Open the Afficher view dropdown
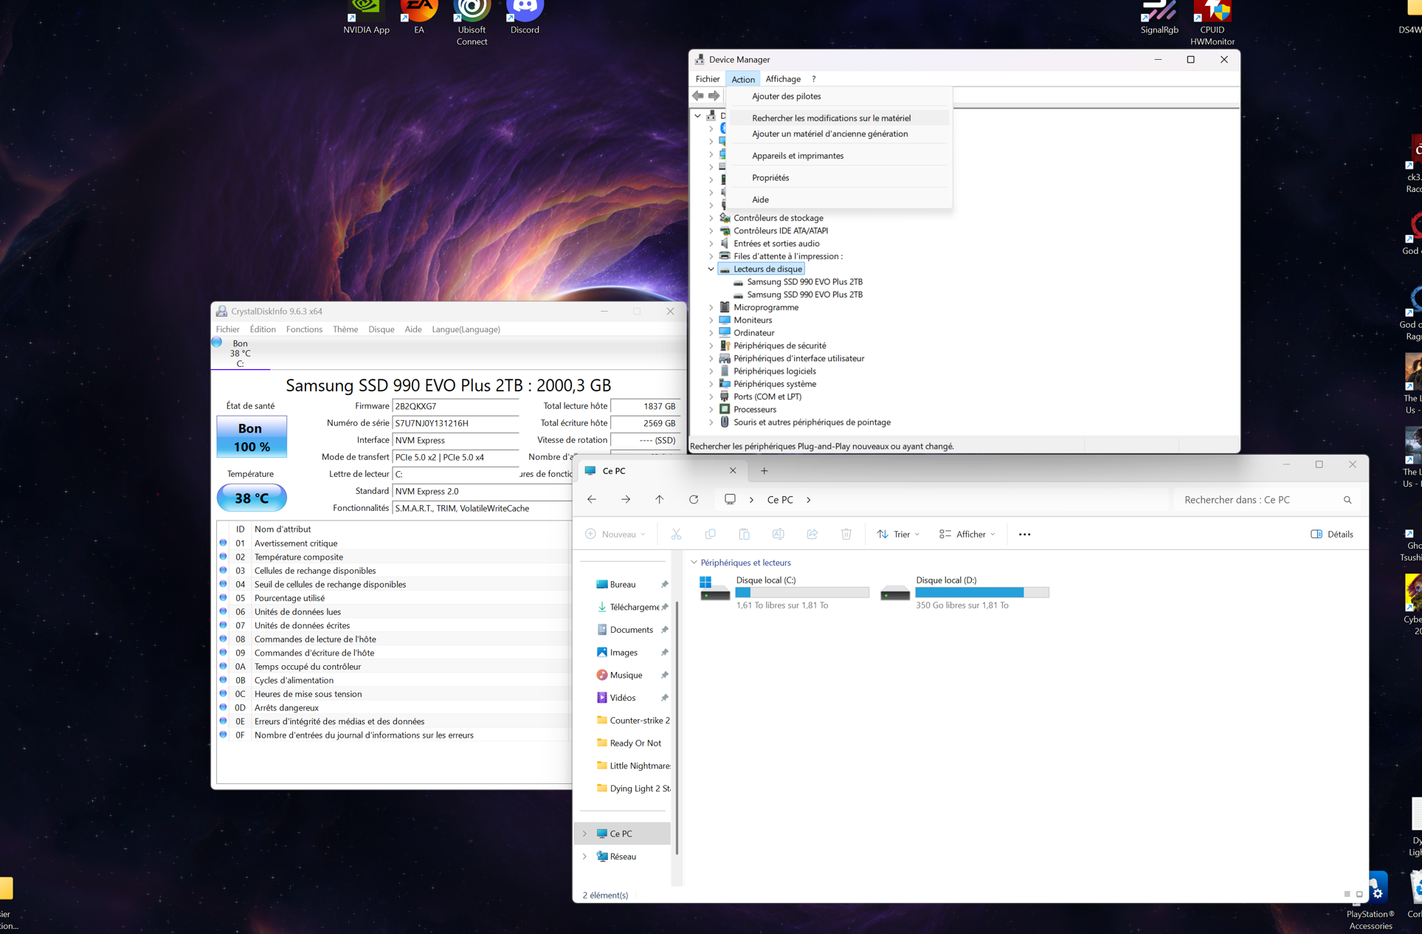 (967, 534)
